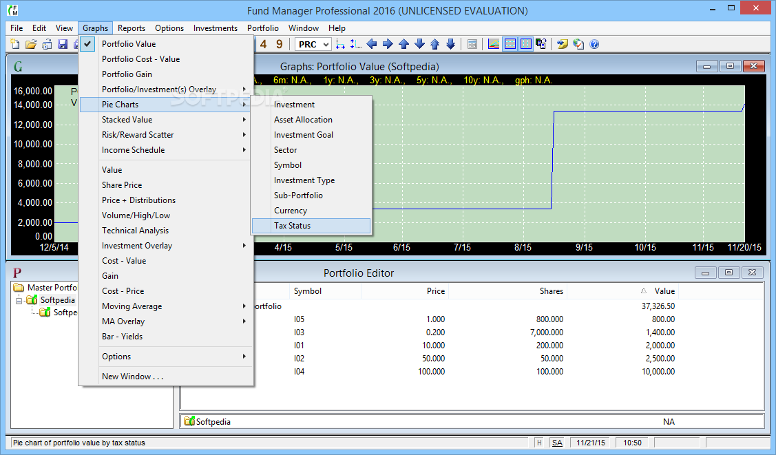Image resolution: width=776 pixels, height=455 pixels.
Task: Choose Sector pie chart option
Action: pyautogui.click(x=311, y=150)
